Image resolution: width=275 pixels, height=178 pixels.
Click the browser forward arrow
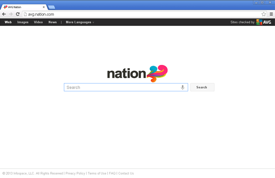click(11, 14)
